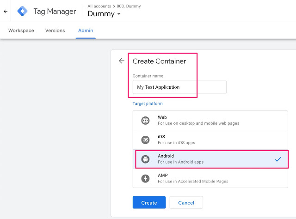
Task: Click the AMP lightning bolt icon
Action: pyautogui.click(x=146, y=178)
